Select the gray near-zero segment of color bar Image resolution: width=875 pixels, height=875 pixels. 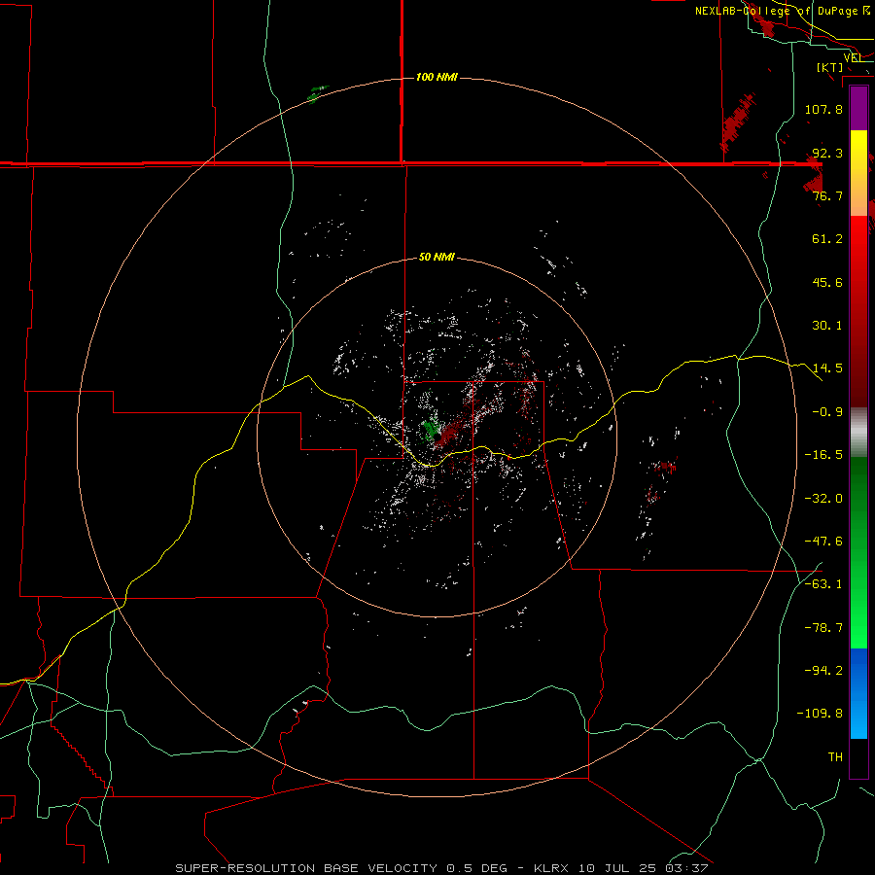click(858, 433)
